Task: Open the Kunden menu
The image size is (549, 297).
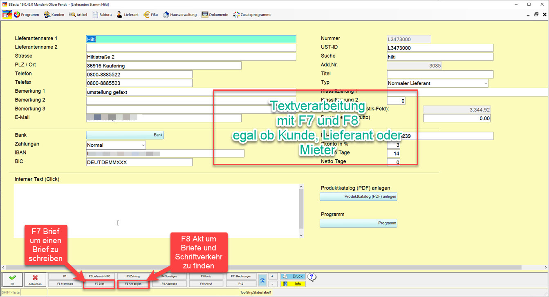Action: point(54,15)
